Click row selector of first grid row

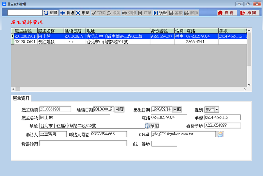(12, 36)
